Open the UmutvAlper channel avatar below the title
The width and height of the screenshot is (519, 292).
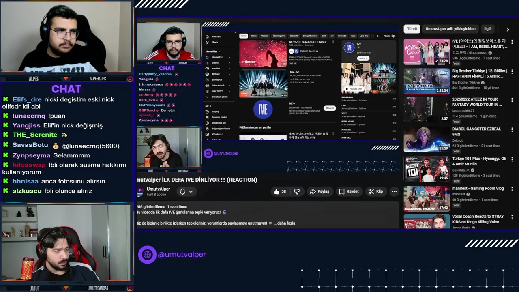coord(140,191)
